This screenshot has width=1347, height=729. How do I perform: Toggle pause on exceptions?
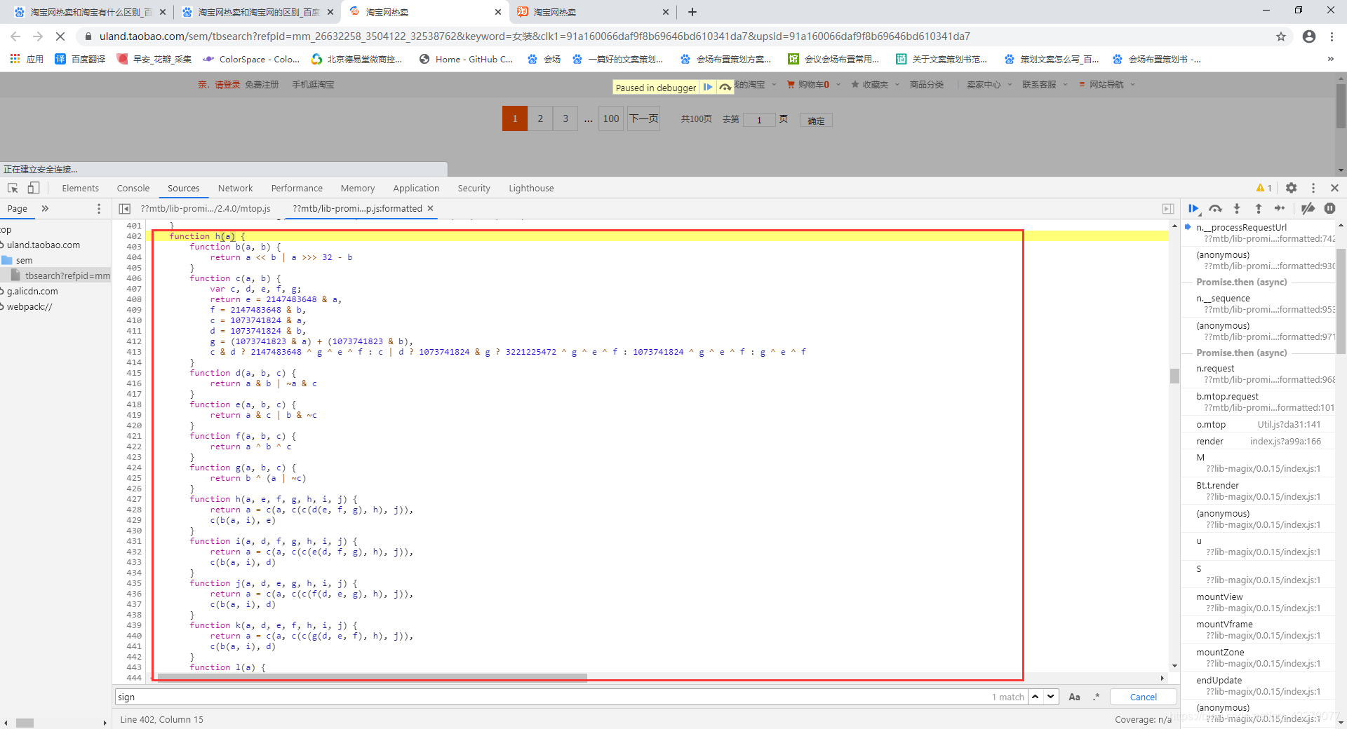[x=1329, y=208]
